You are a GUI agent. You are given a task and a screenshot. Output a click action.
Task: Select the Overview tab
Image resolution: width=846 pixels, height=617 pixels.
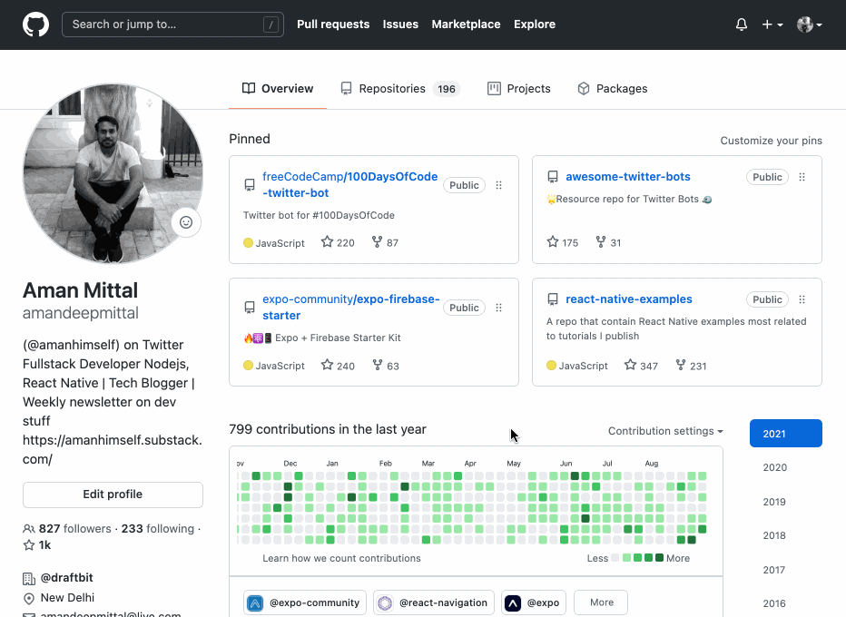point(278,88)
